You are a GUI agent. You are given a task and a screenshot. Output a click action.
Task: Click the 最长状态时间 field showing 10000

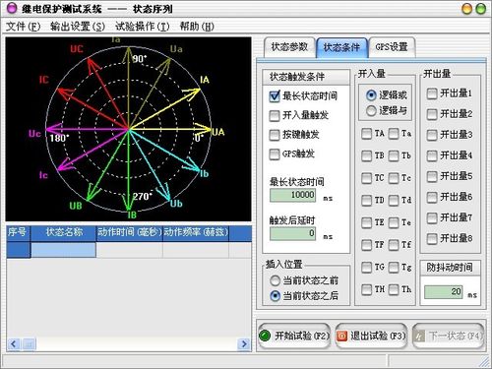[293, 195]
